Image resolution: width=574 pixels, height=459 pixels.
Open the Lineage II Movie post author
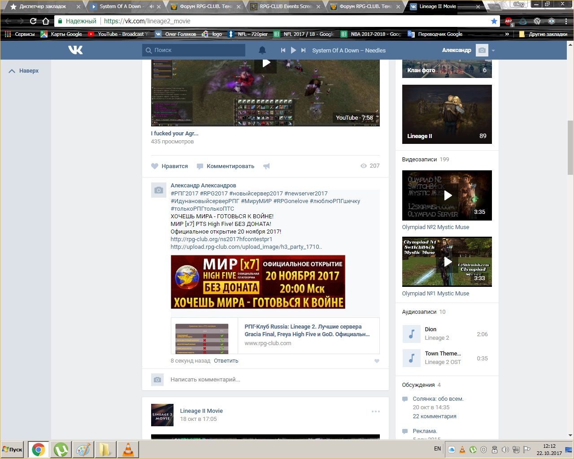[201, 411]
